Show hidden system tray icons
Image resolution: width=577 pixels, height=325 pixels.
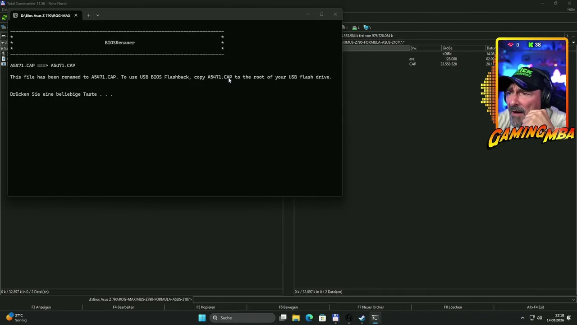pyautogui.click(x=522, y=318)
